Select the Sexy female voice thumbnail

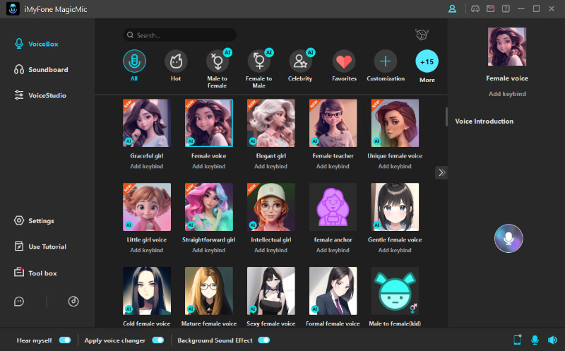pyautogui.click(x=271, y=291)
